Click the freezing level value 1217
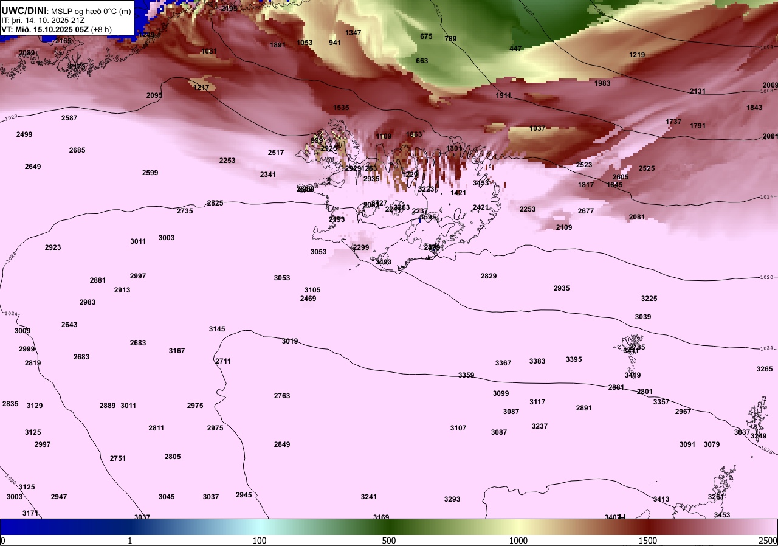The image size is (778, 546). click(201, 88)
